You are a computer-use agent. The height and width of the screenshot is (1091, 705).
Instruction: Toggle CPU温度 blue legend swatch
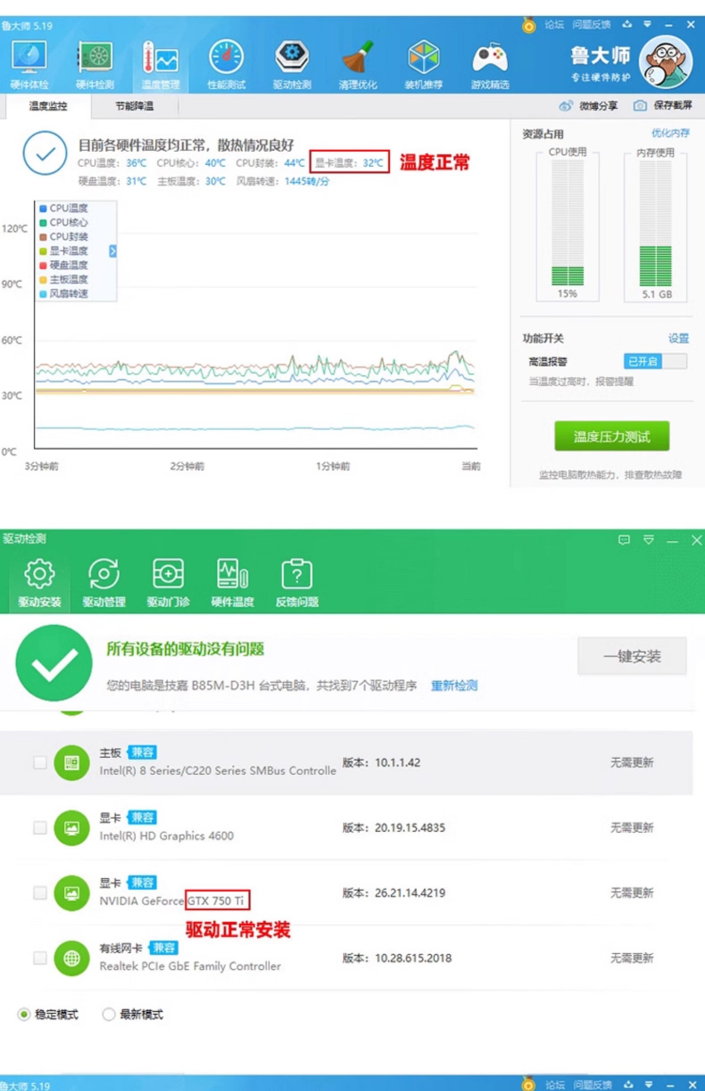point(43,209)
